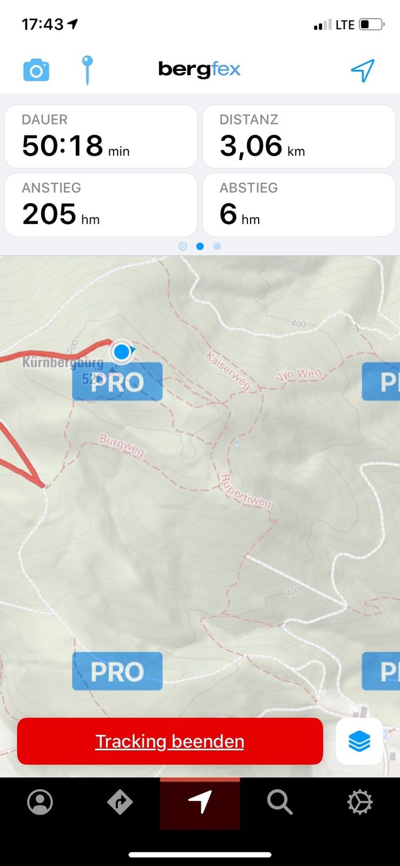Open the camera to take a photo
Viewport: 400px width, 866px height.
(x=36, y=70)
